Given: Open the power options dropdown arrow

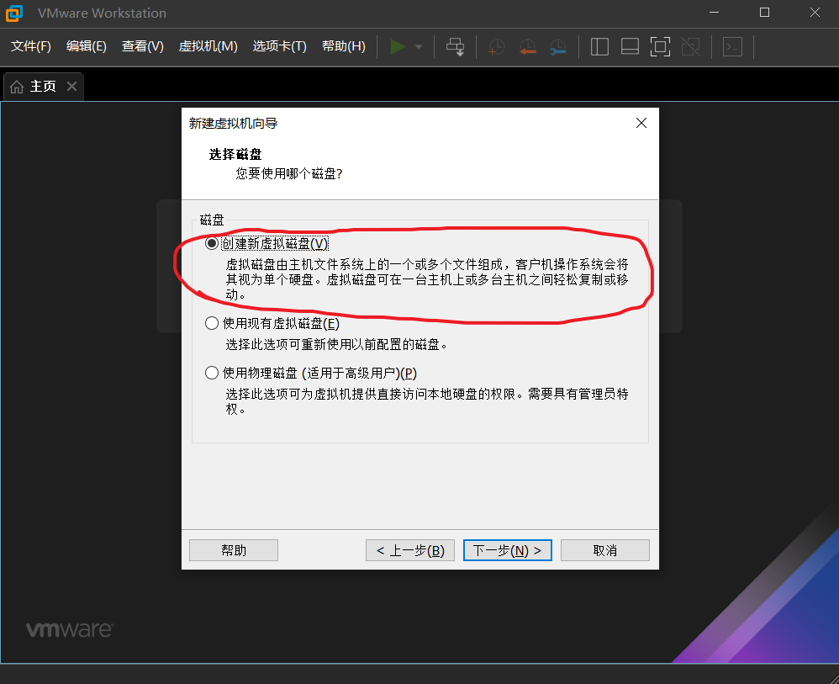Looking at the screenshot, I should [x=419, y=46].
